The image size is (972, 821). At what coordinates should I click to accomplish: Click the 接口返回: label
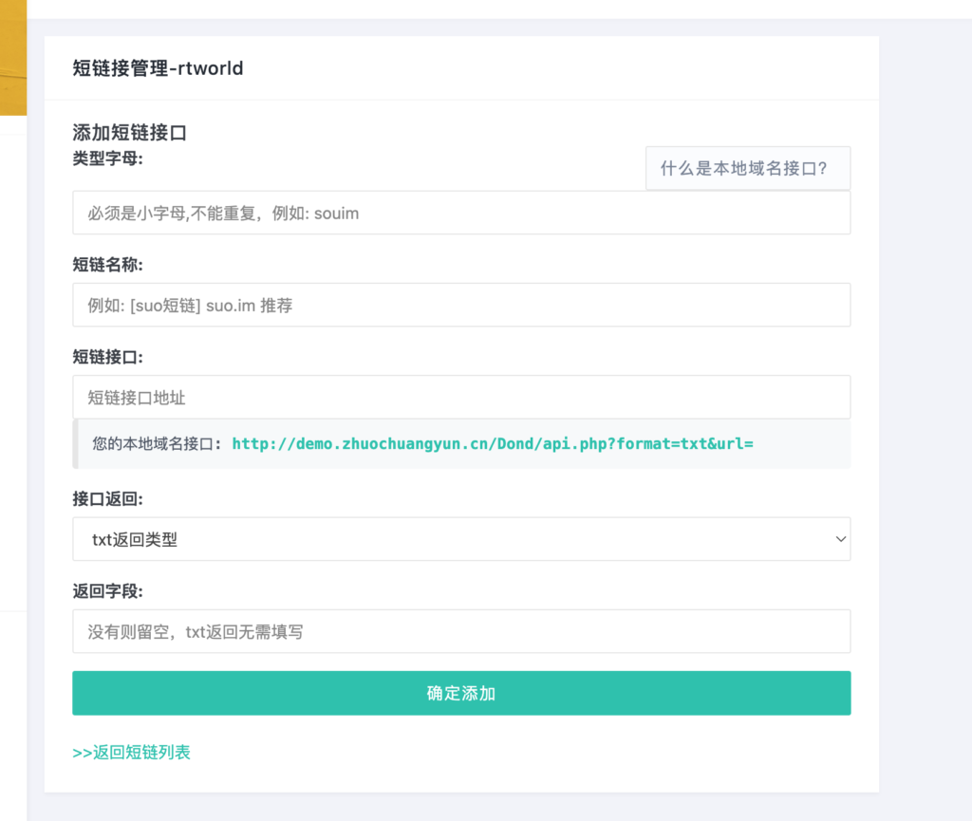pos(108,499)
